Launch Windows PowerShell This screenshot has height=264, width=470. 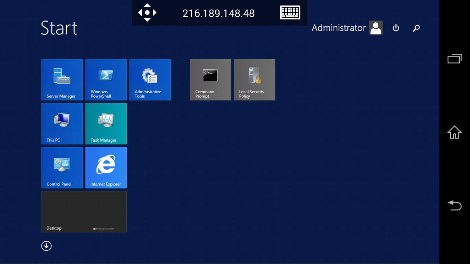coord(106,80)
